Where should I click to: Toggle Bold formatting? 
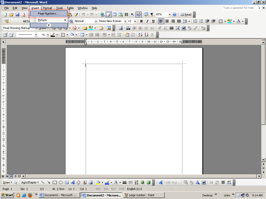point(141,21)
